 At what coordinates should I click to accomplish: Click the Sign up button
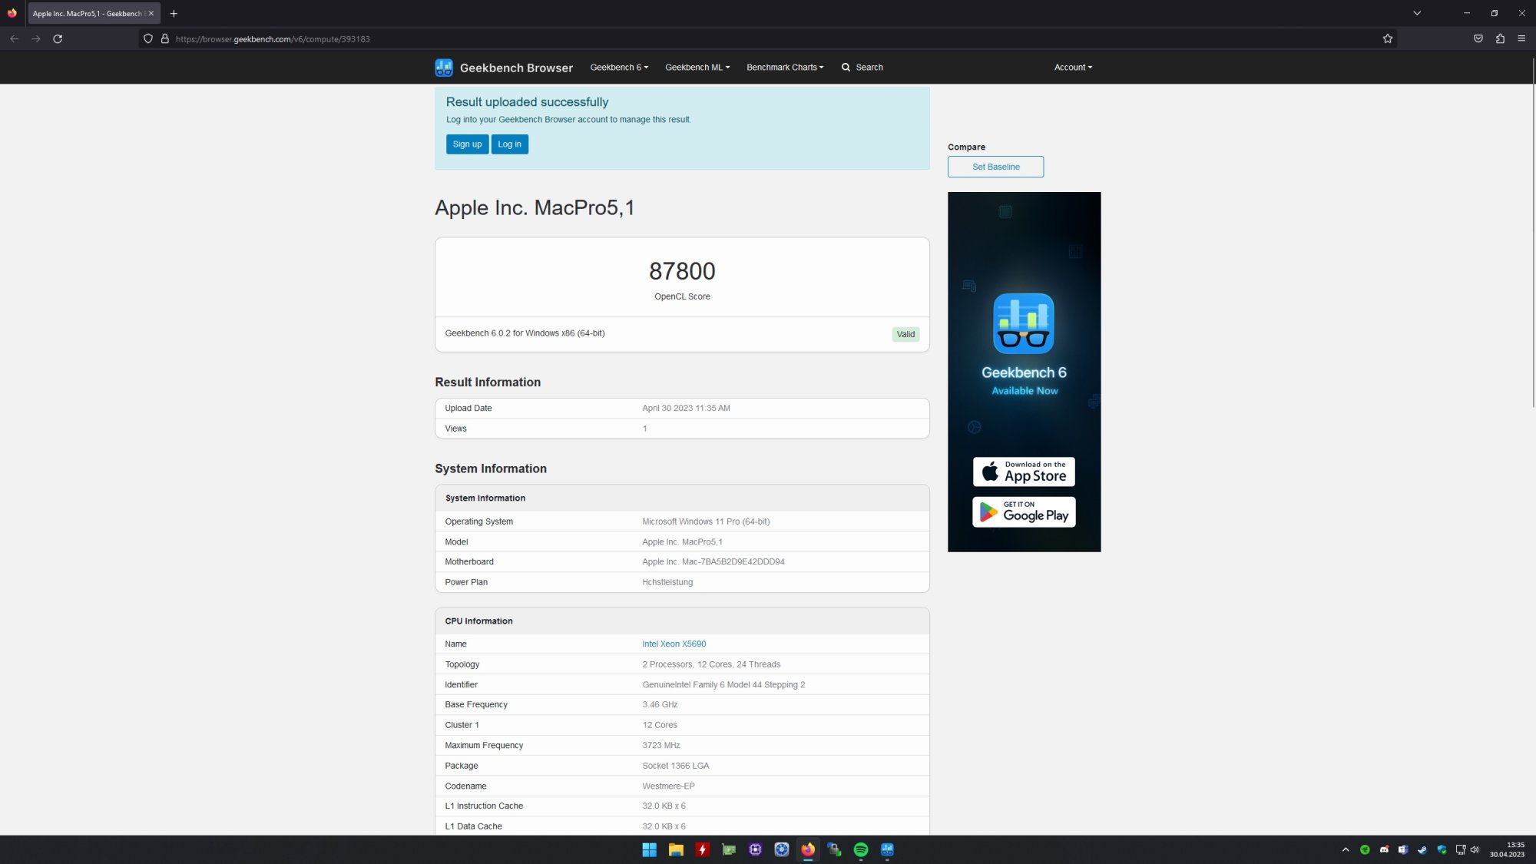click(x=467, y=144)
